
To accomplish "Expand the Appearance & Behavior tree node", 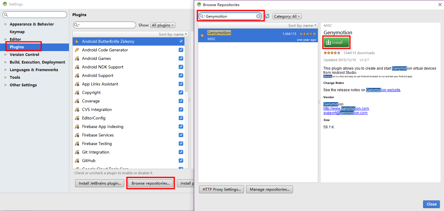I will click(6, 24).
